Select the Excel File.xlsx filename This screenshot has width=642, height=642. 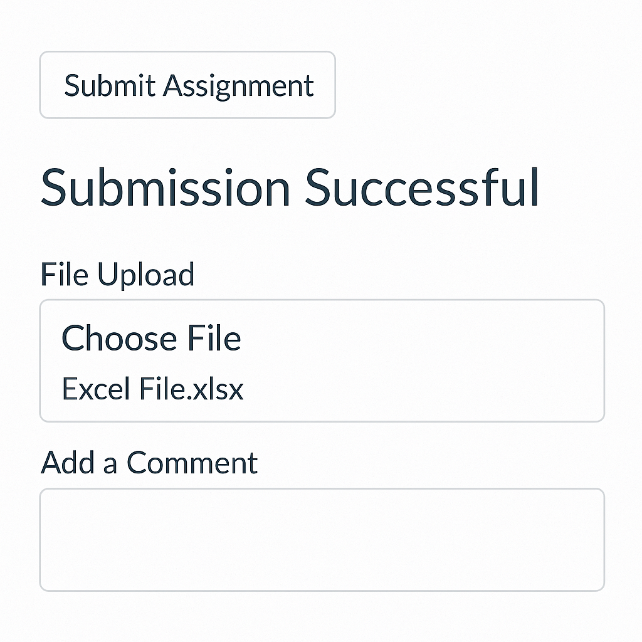click(152, 389)
